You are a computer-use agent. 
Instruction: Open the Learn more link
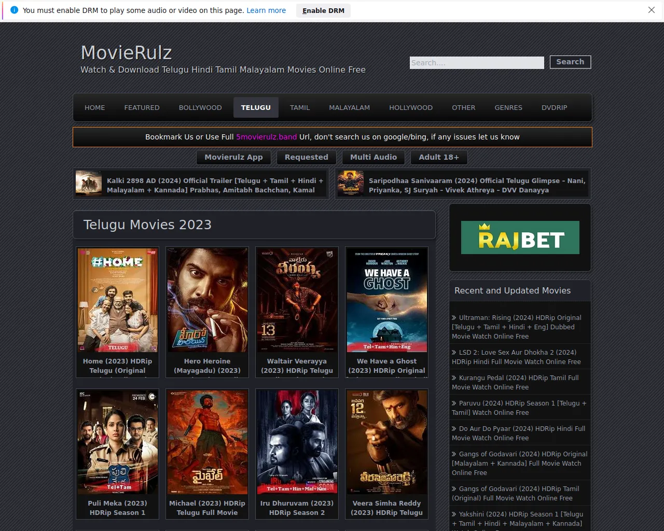point(266,10)
